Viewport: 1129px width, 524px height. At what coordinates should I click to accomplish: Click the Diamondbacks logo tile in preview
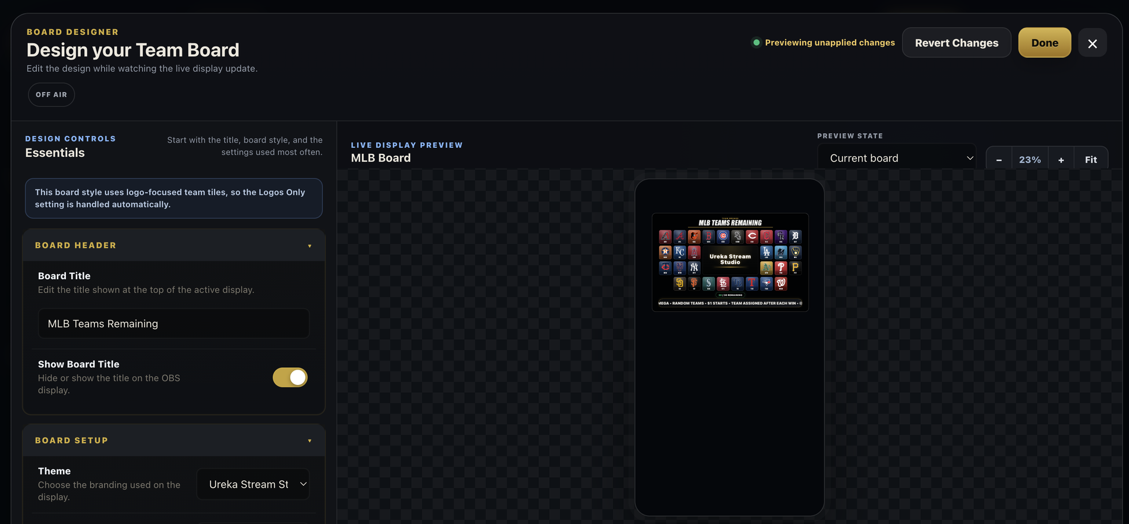[666, 236]
